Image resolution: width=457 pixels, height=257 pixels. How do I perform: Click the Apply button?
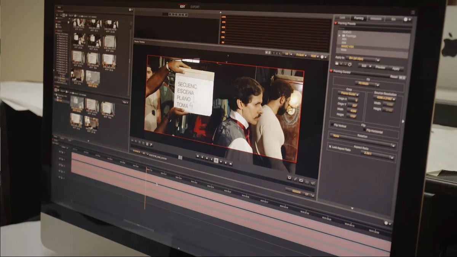point(396,69)
